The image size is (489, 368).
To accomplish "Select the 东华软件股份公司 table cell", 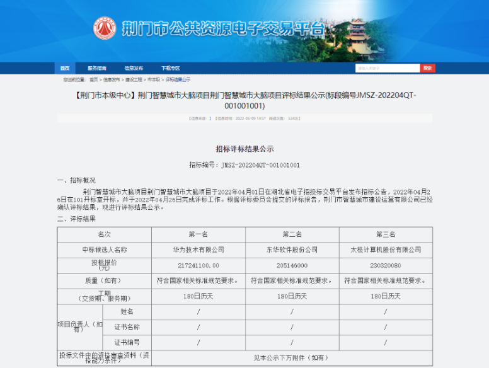I will point(292,250).
